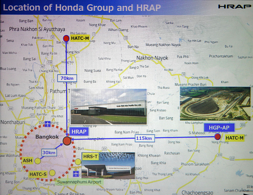The height and width of the screenshot is (195, 253).
Task: Click the yellow ASH label
Action: pyautogui.click(x=28, y=161)
